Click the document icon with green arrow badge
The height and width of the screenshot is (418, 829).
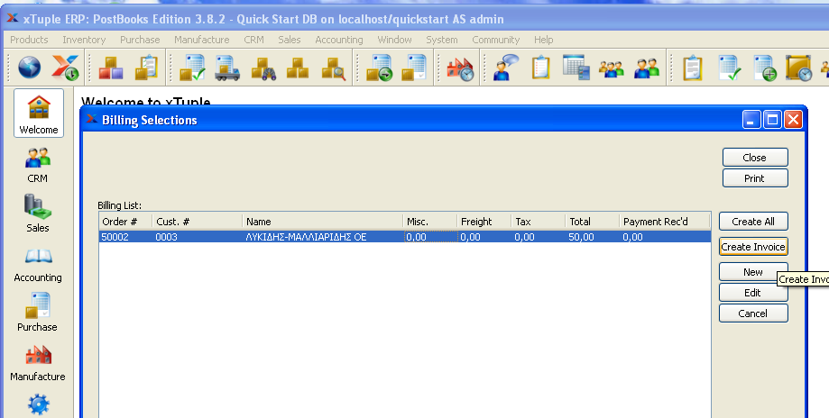point(379,68)
